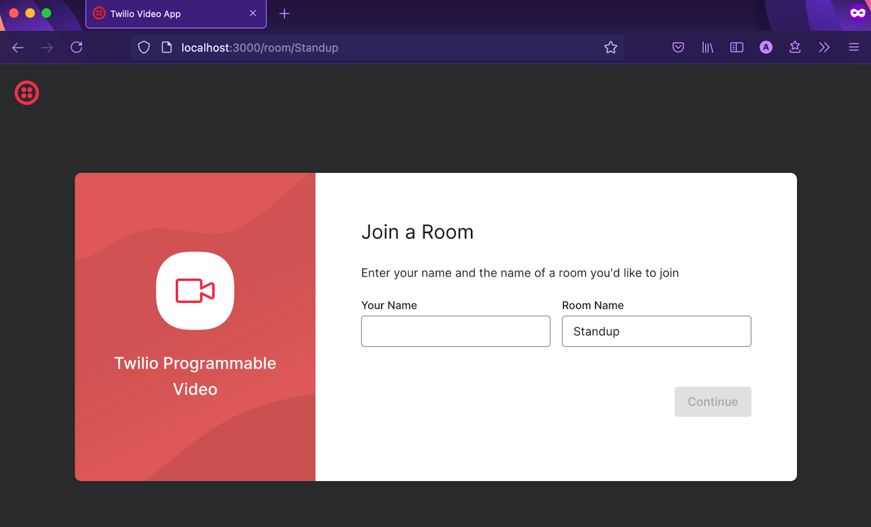Viewport: 871px width, 527px height.
Task: Open a new tab with plus button
Action: pos(284,14)
